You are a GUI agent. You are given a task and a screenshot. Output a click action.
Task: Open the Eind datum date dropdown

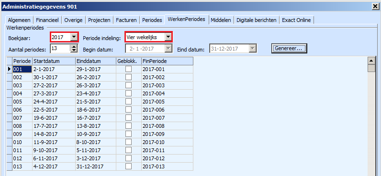click(x=253, y=49)
